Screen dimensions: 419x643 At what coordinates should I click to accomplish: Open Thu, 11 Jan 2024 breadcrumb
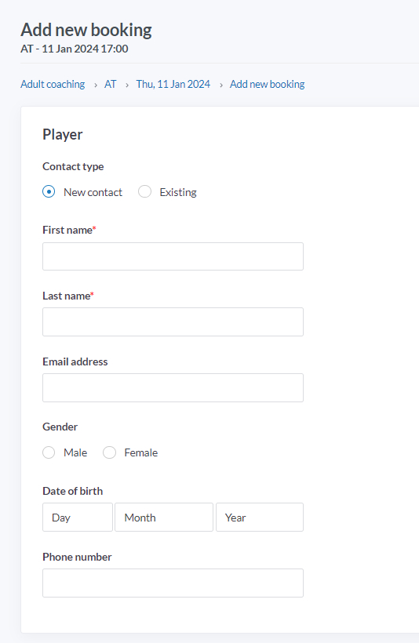[173, 84]
